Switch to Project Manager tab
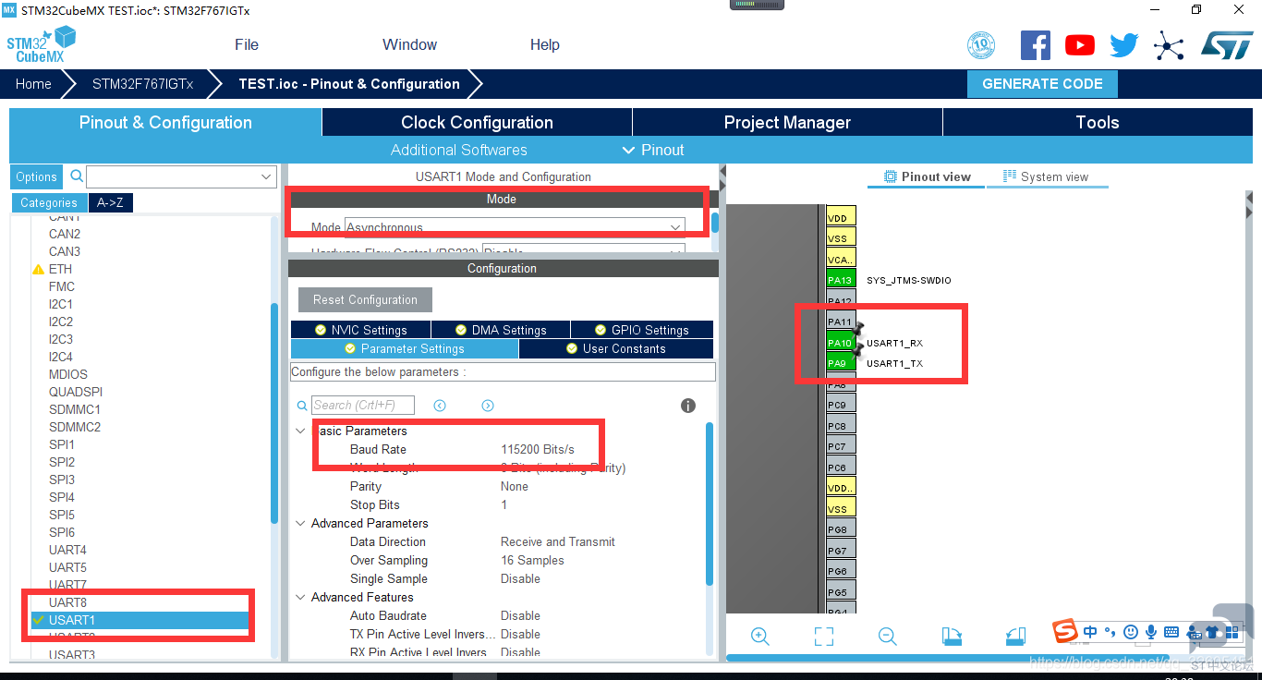 pos(787,123)
